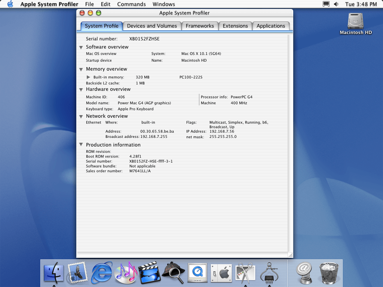Image resolution: width=383 pixels, height=287 pixels.
Task: Collapse the Memory overview section
Action: (x=81, y=70)
